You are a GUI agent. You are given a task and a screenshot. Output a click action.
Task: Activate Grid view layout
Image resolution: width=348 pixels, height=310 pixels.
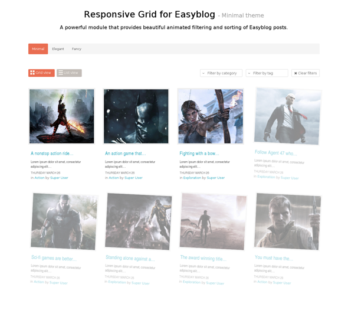(41, 73)
